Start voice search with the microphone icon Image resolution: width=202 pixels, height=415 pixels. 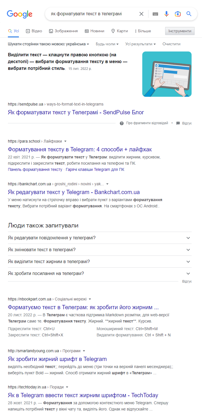tap(167, 14)
